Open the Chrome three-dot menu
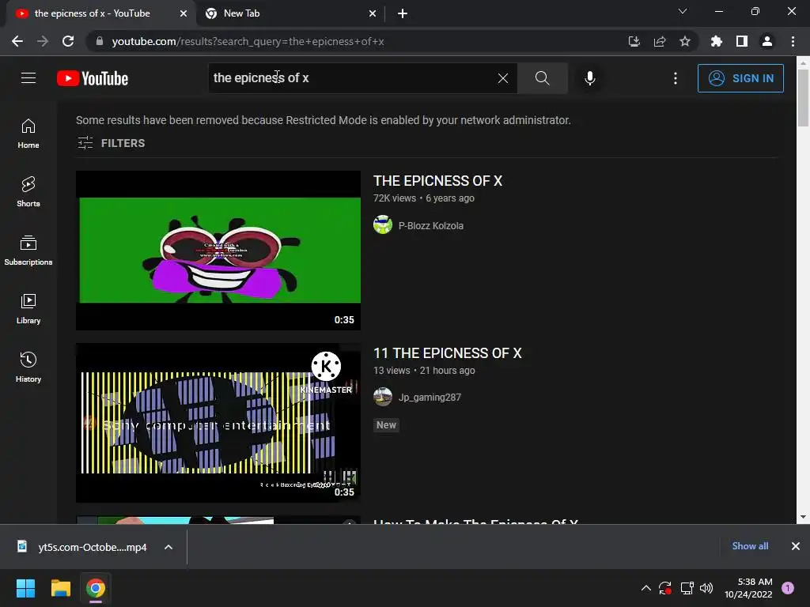The width and height of the screenshot is (810, 607). click(793, 41)
